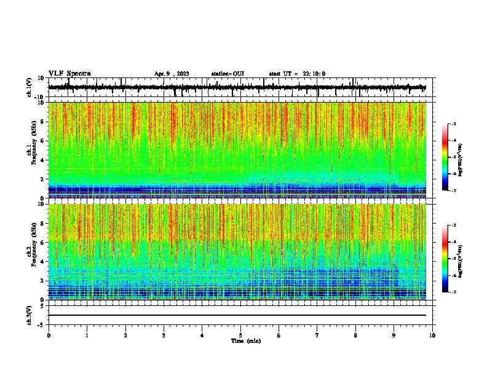
Task: Click the flat ch.3 voltage trace line
Action: [x=237, y=315]
